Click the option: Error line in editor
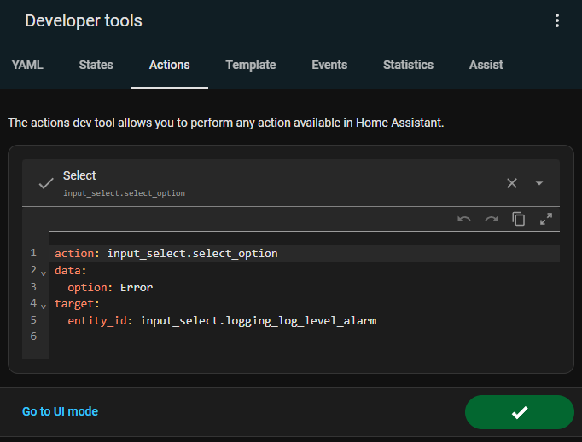 [110, 288]
